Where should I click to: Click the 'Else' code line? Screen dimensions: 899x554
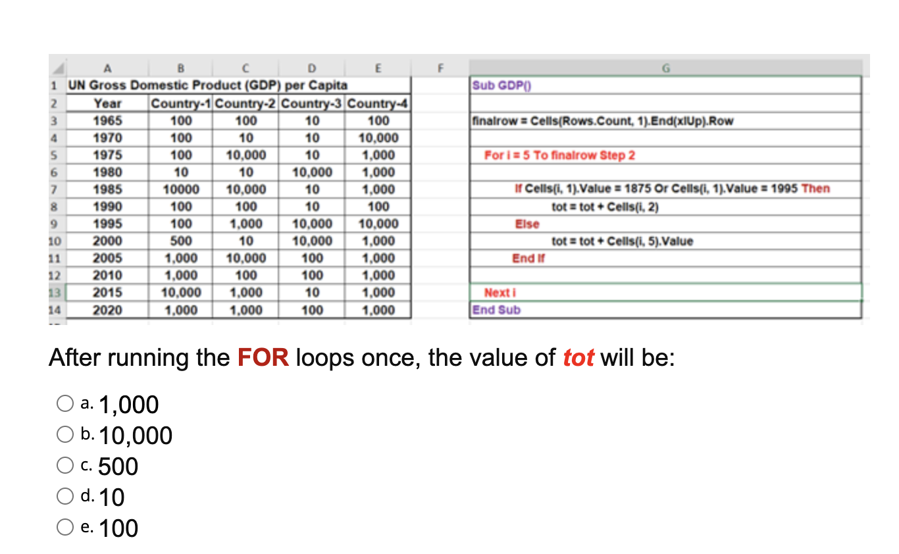pos(665,224)
